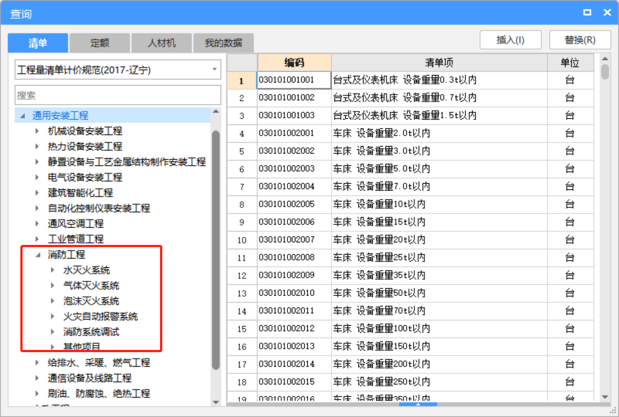Expand 建筑智能化工程 arrow

click(38, 193)
